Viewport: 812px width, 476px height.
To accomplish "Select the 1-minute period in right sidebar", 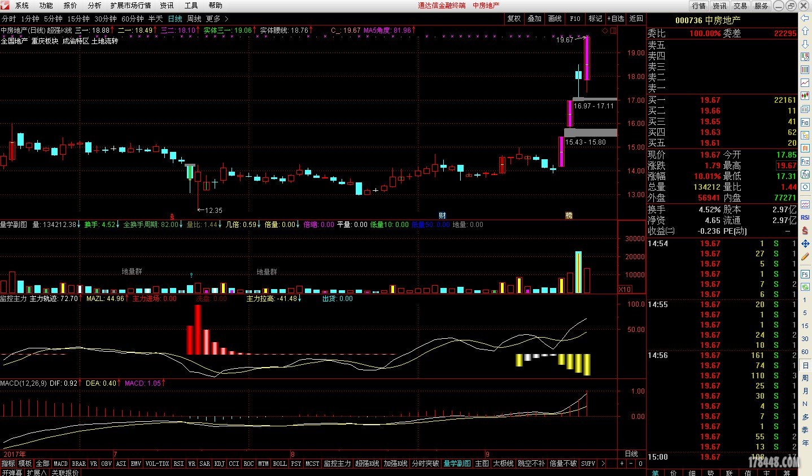I will (805, 300).
